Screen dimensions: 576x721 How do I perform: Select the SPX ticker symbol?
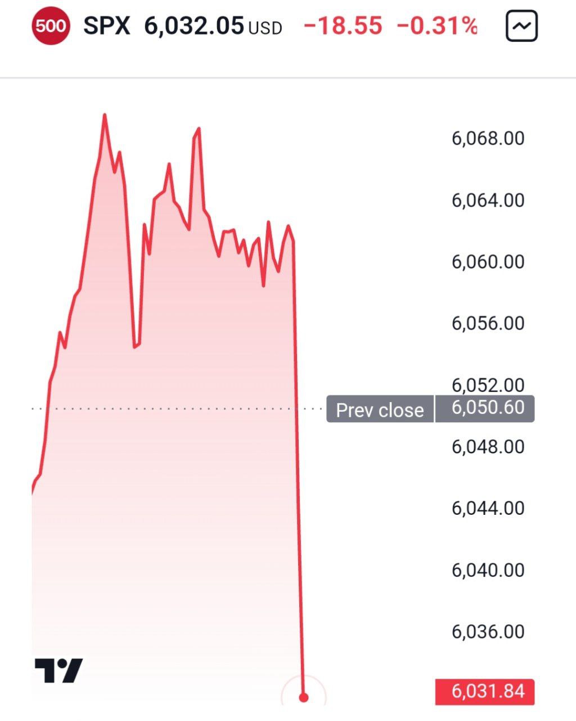[x=107, y=26]
